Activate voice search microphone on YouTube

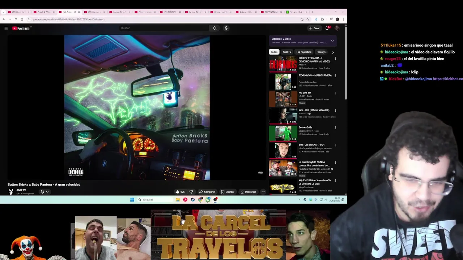coord(226,28)
